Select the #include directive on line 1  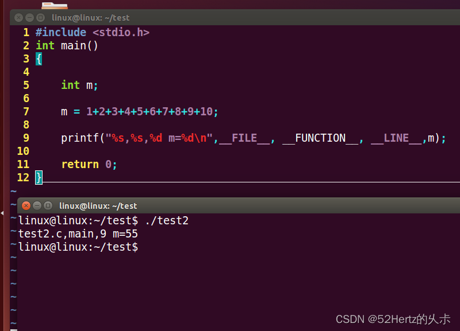(60, 32)
